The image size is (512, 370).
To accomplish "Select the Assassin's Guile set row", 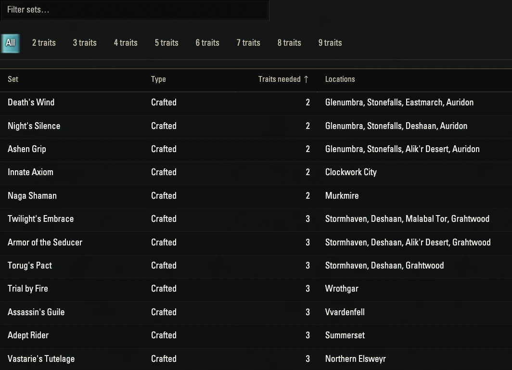I will tap(256, 313).
